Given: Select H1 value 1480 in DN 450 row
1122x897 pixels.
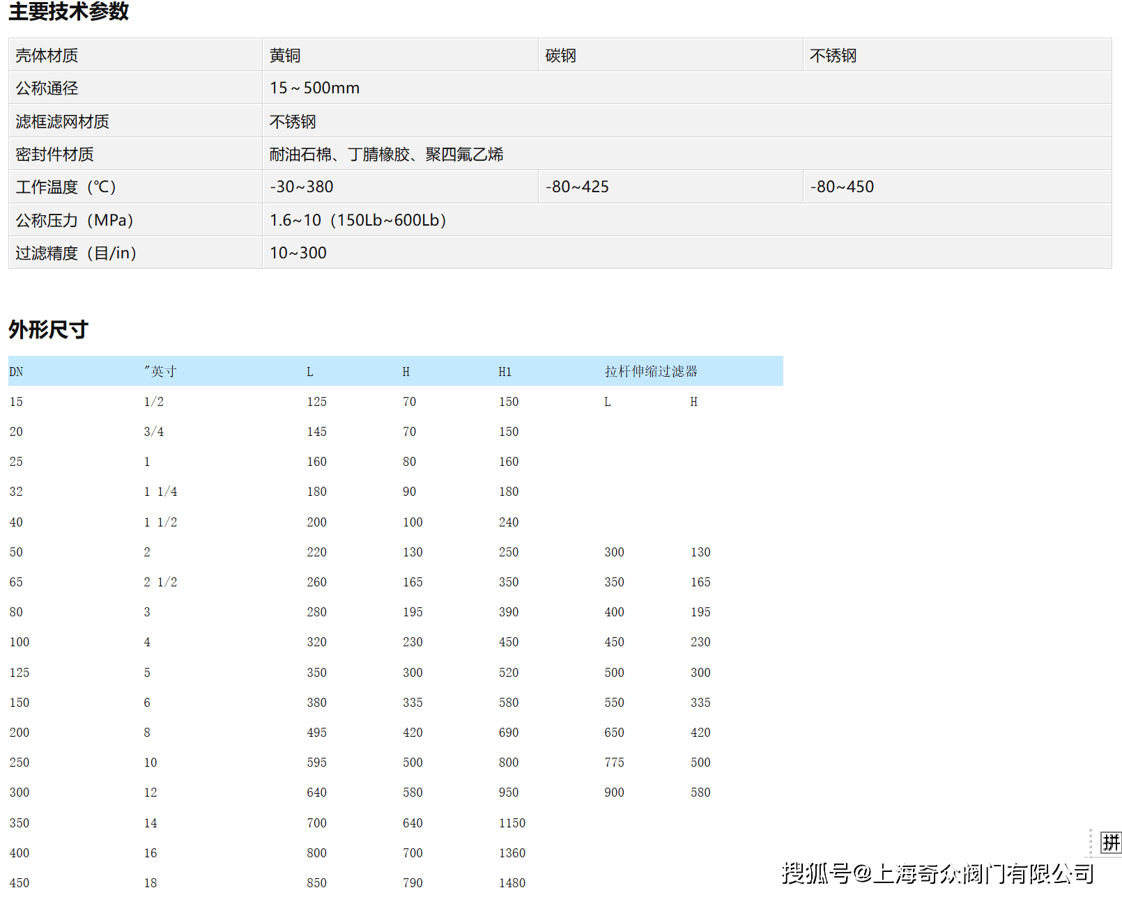Looking at the screenshot, I should pyautogui.click(x=512, y=883).
